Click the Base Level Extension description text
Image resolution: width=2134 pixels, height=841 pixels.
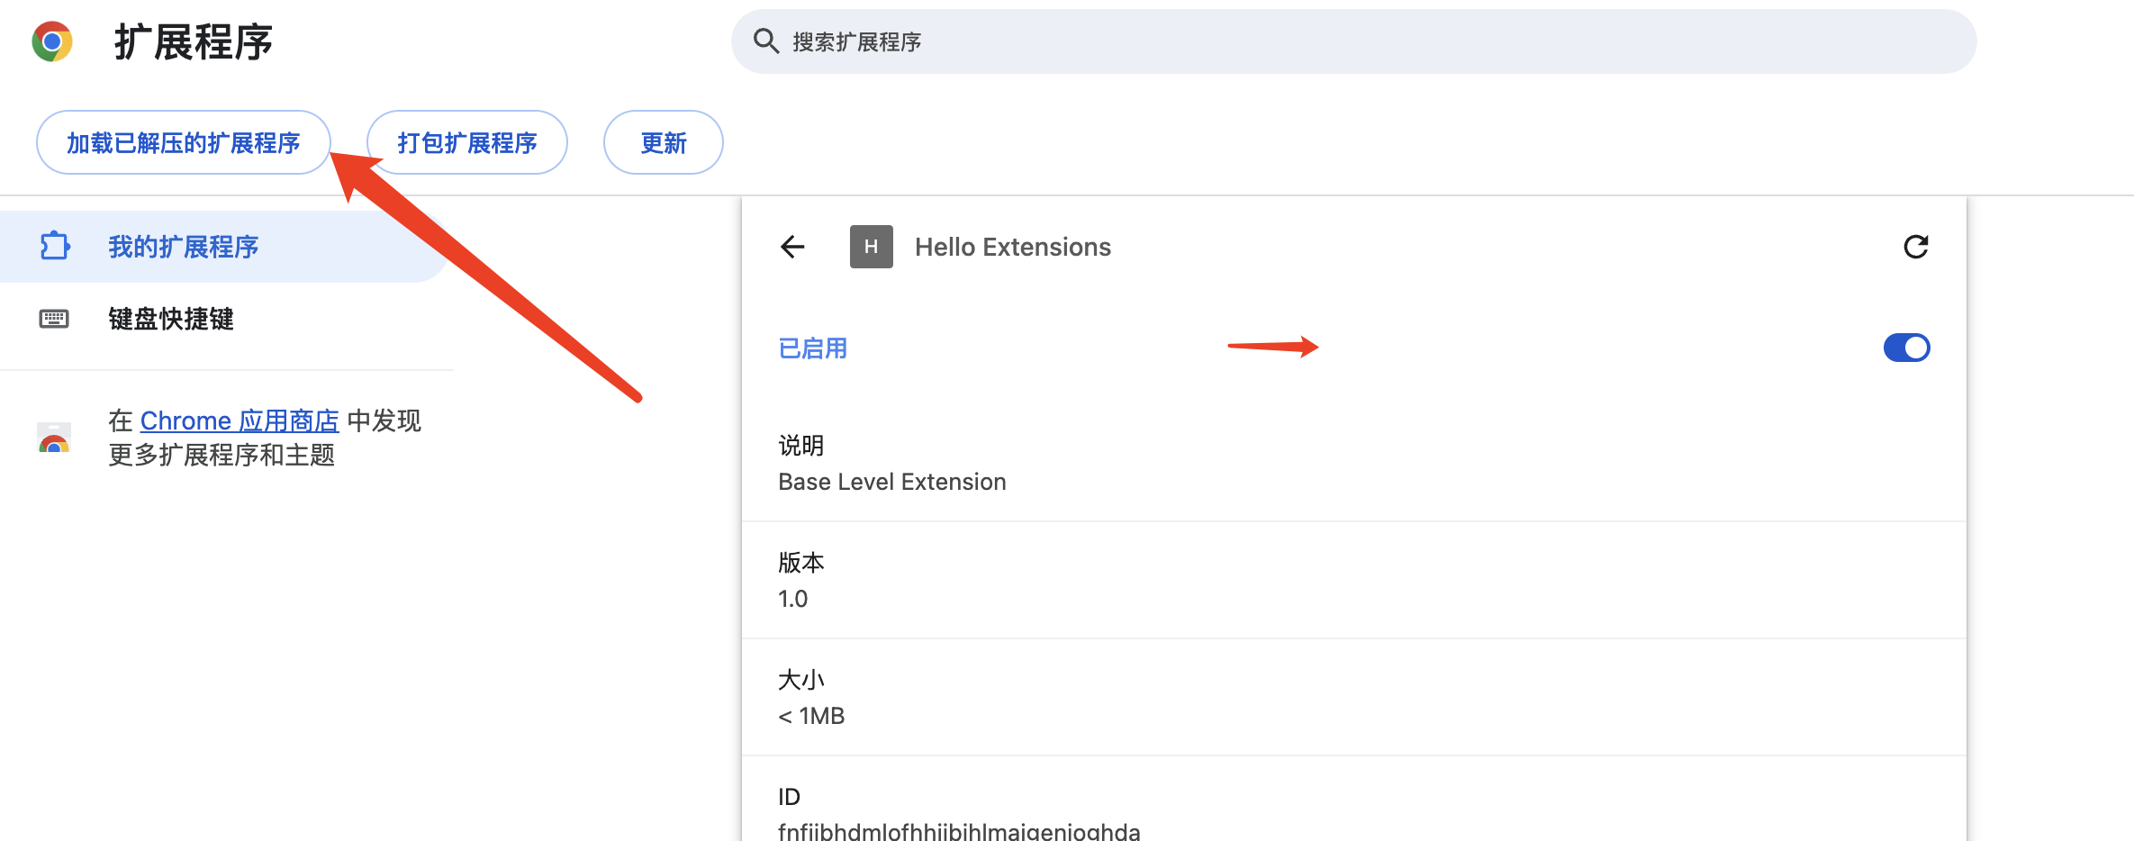(891, 482)
